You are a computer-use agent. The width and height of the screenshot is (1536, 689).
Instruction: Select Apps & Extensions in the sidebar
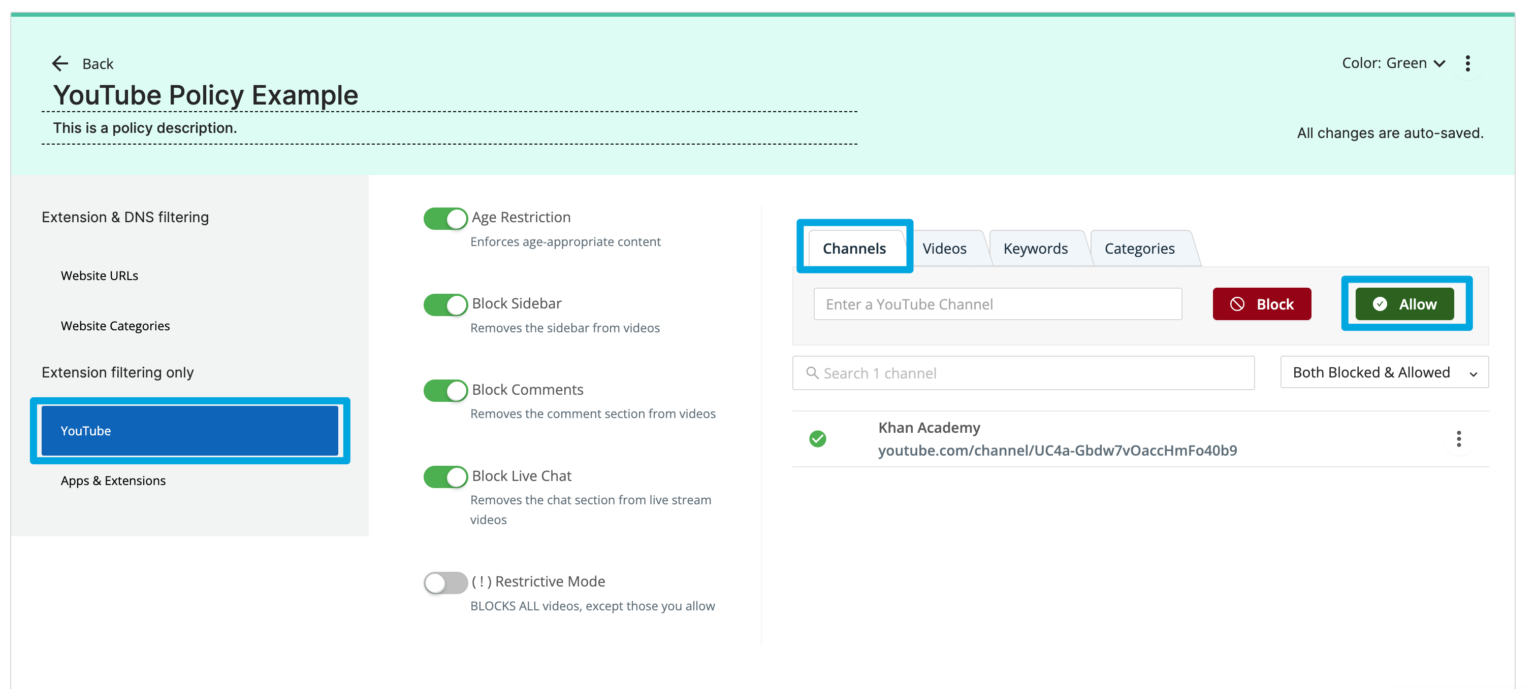click(x=113, y=480)
